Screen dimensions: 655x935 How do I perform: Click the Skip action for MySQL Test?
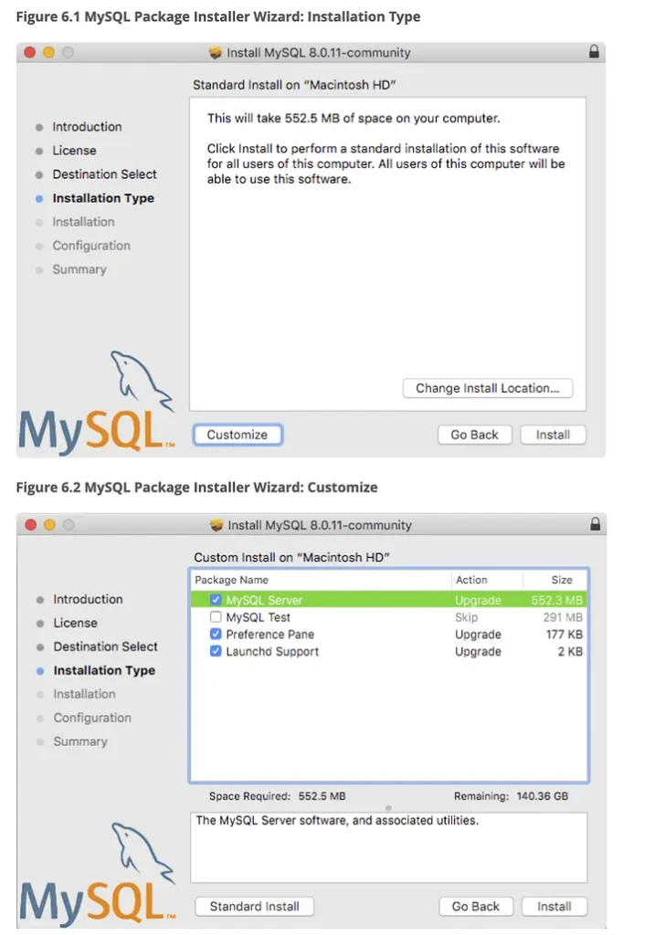point(467,617)
